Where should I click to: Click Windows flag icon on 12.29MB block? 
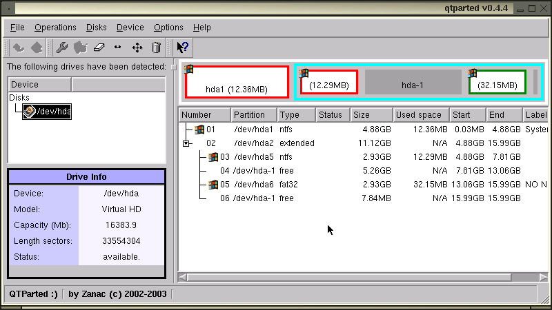pos(304,73)
